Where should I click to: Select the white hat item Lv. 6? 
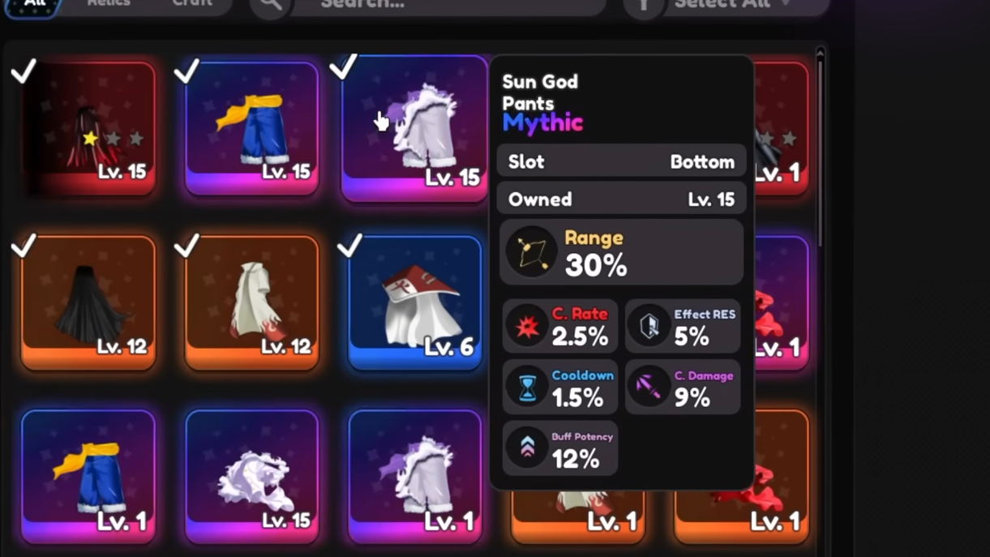pos(415,302)
